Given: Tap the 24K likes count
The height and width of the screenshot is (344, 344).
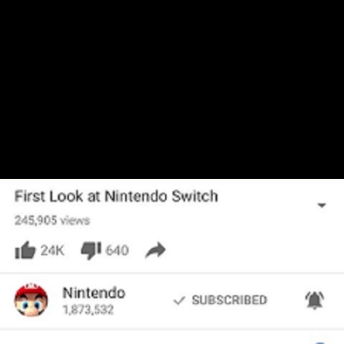Looking at the screenshot, I should pyautogui.click(x=52, y=250).
